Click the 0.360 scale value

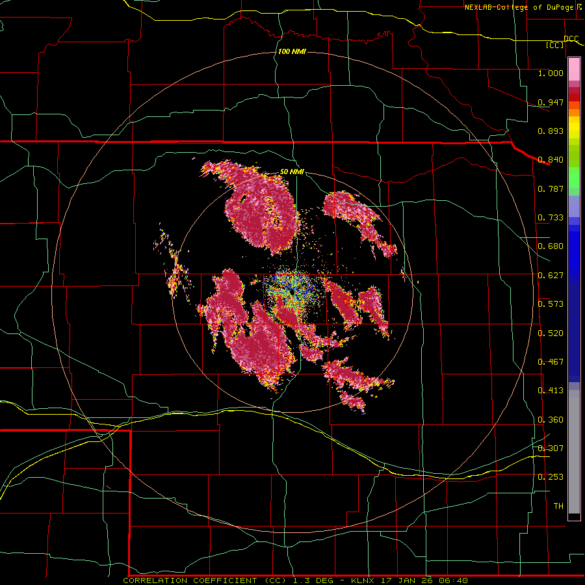551,420
